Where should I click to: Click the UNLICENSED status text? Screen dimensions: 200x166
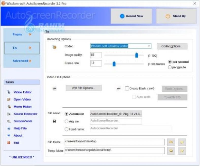point(22,157)
